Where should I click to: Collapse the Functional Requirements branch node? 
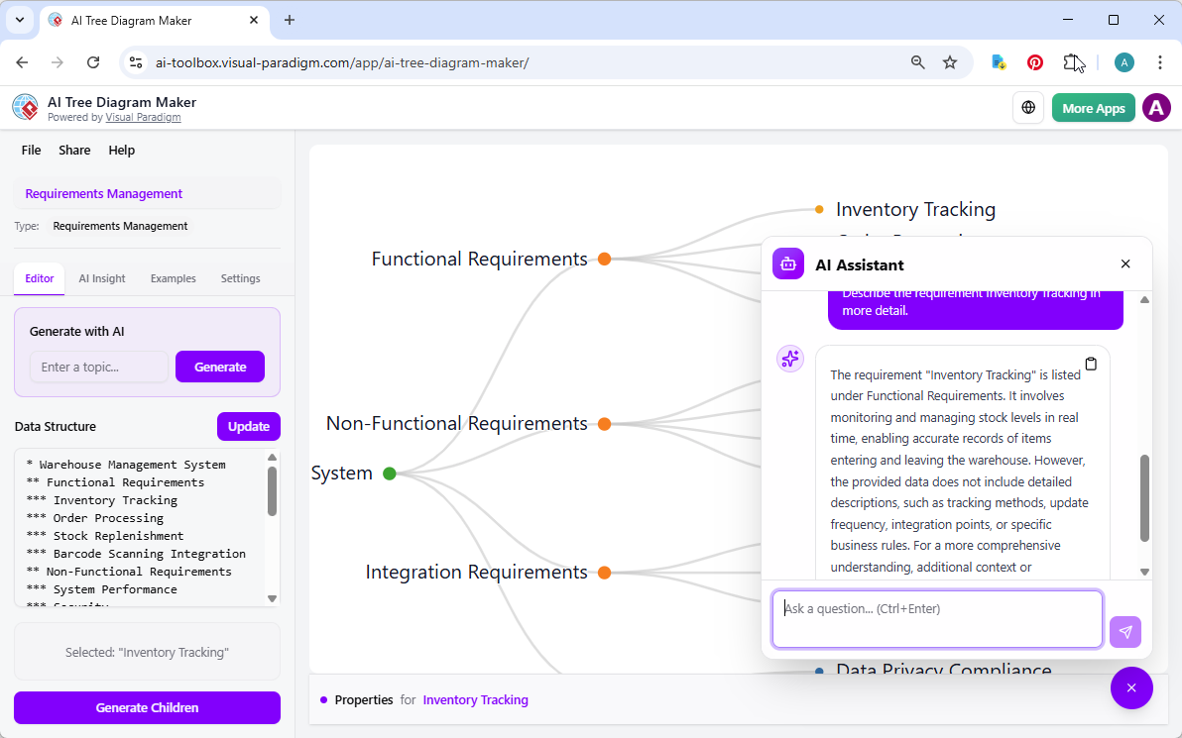click(604, 259)
